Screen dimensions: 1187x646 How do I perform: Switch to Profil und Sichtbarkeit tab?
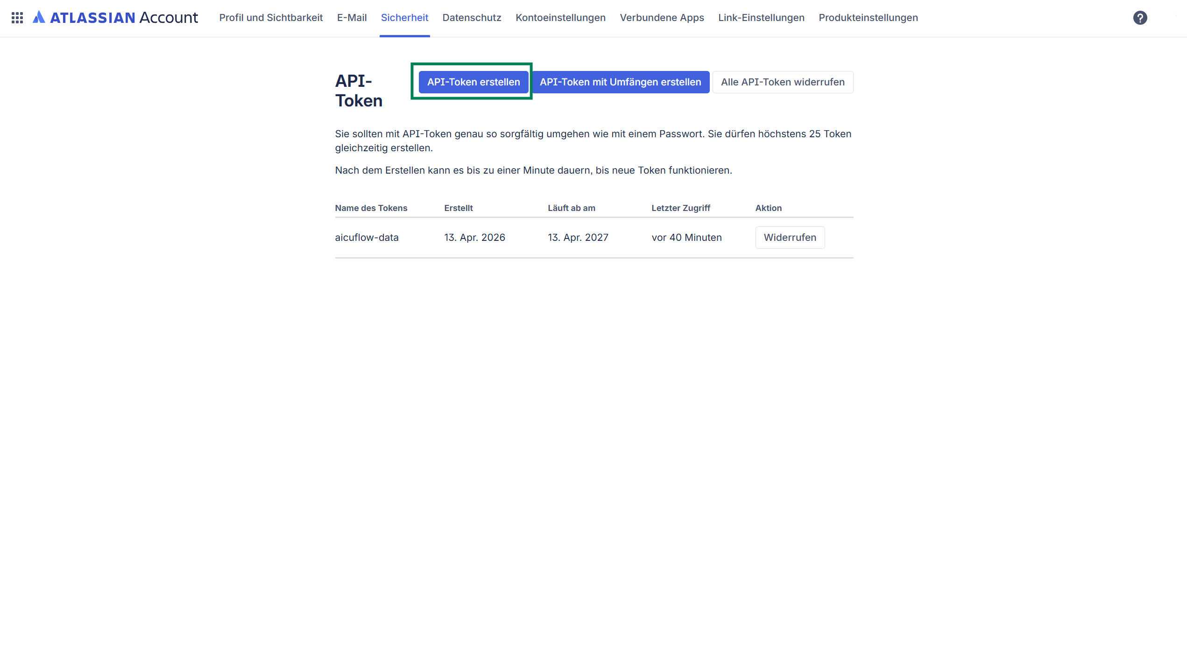point(271,18)
